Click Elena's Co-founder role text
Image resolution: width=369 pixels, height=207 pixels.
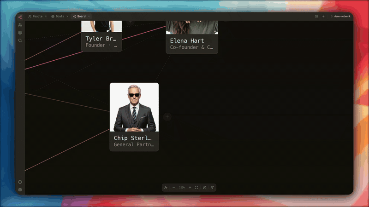tap(191, 47)
